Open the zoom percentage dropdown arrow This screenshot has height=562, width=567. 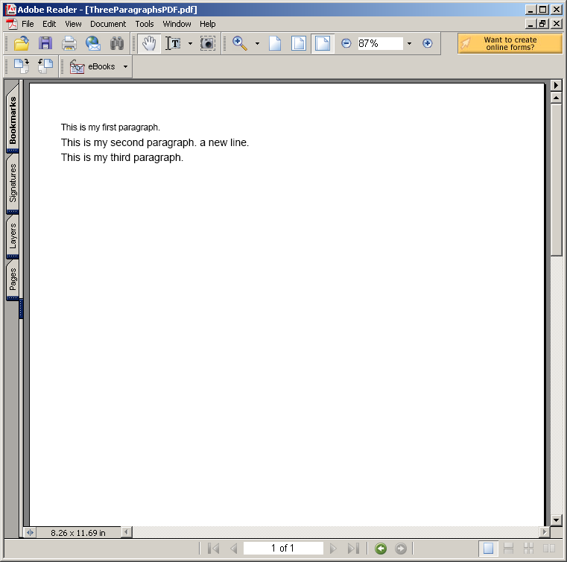click(409, 43)
